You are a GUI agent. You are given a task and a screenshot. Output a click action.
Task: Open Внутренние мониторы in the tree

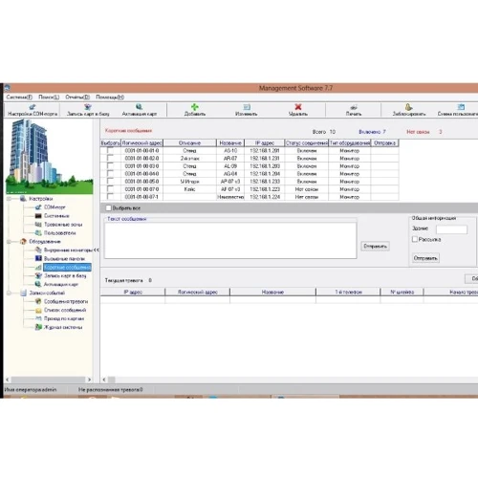68,250
